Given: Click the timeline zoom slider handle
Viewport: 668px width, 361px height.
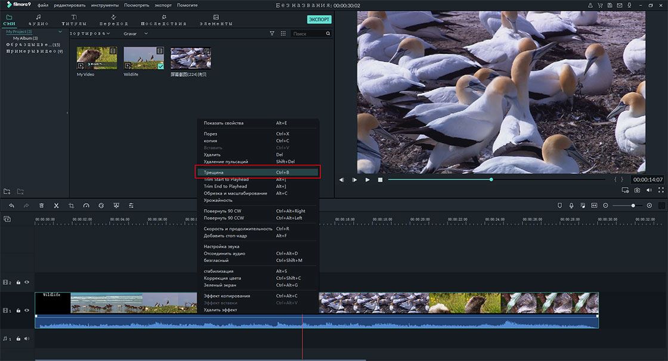Looking at the screenshot, I should 633,206.
